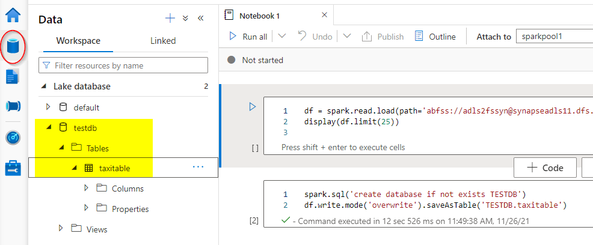Image resolution: width=593 pixels, height=245 pixels.
Task: Expand the Views folder
Action: coord(60,229)
